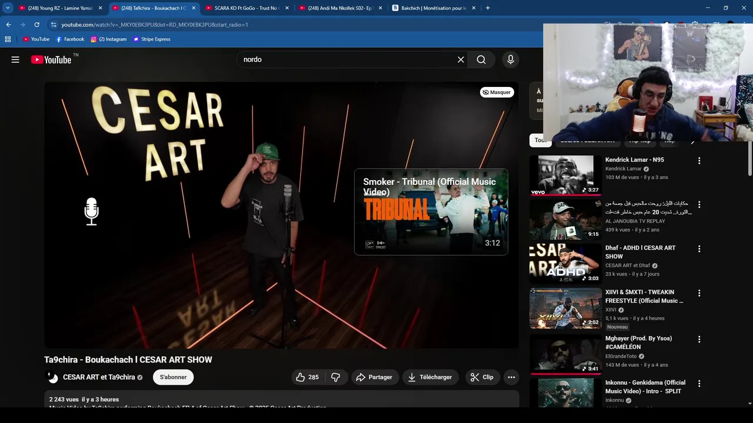
Task: Open the Smoker - Tribunal suggested video card
Action: pos(431,212)
